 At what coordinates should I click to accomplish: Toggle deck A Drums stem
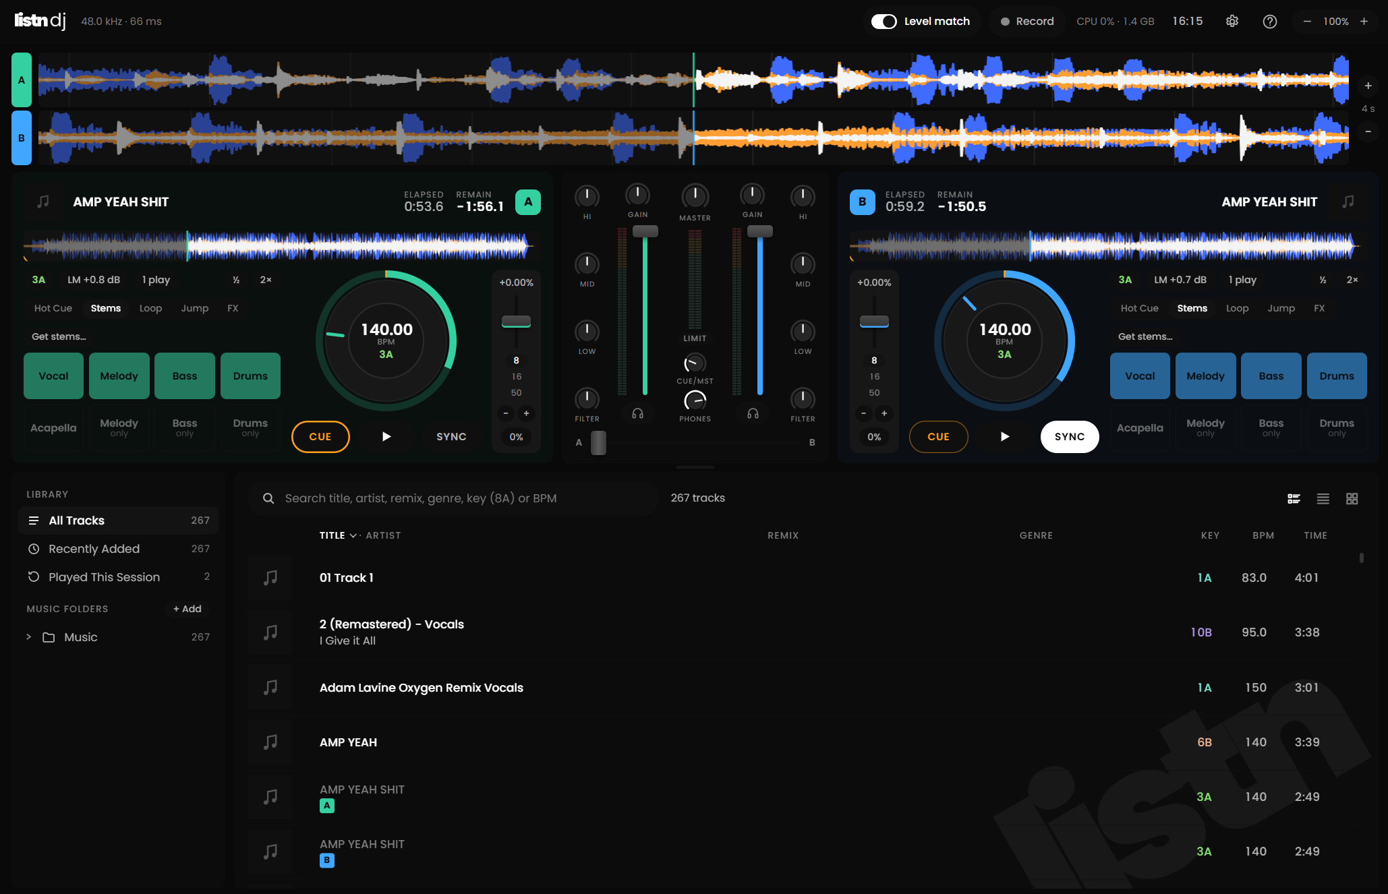250,376
